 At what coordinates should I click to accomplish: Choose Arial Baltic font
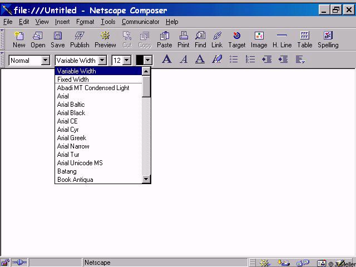(x=98, y=105)
